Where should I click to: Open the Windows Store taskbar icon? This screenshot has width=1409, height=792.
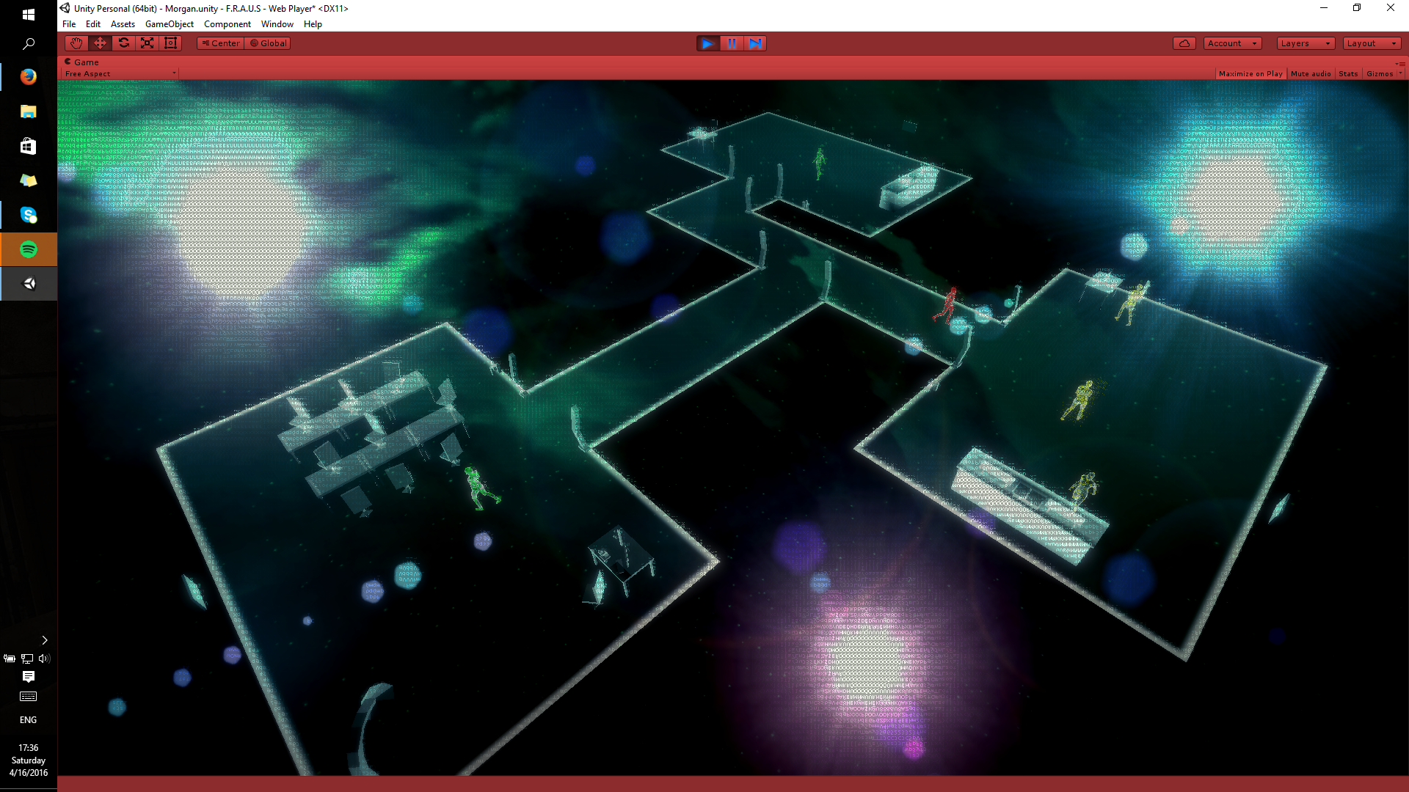29,146
